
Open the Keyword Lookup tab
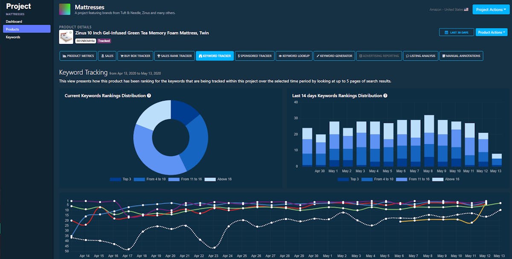(x=294, y=56)
